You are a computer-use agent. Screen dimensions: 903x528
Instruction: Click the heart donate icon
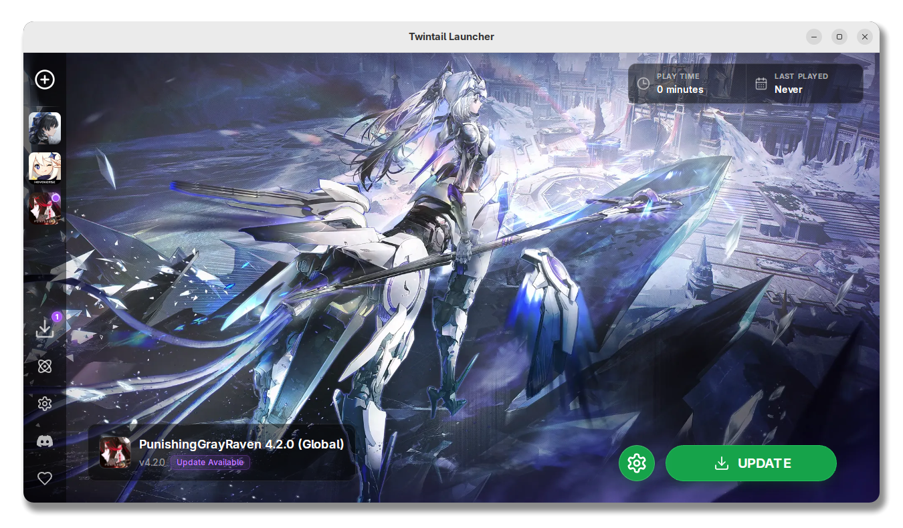click(45, 479)
